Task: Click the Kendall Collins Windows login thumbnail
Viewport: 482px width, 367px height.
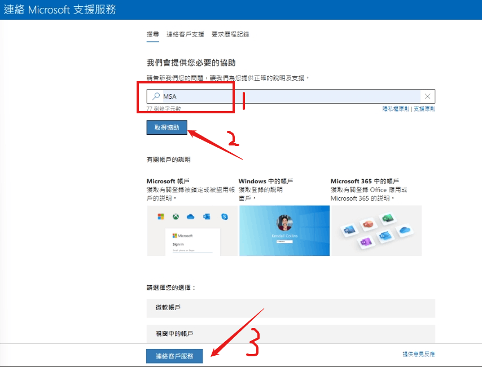Action: coord(284,231)
